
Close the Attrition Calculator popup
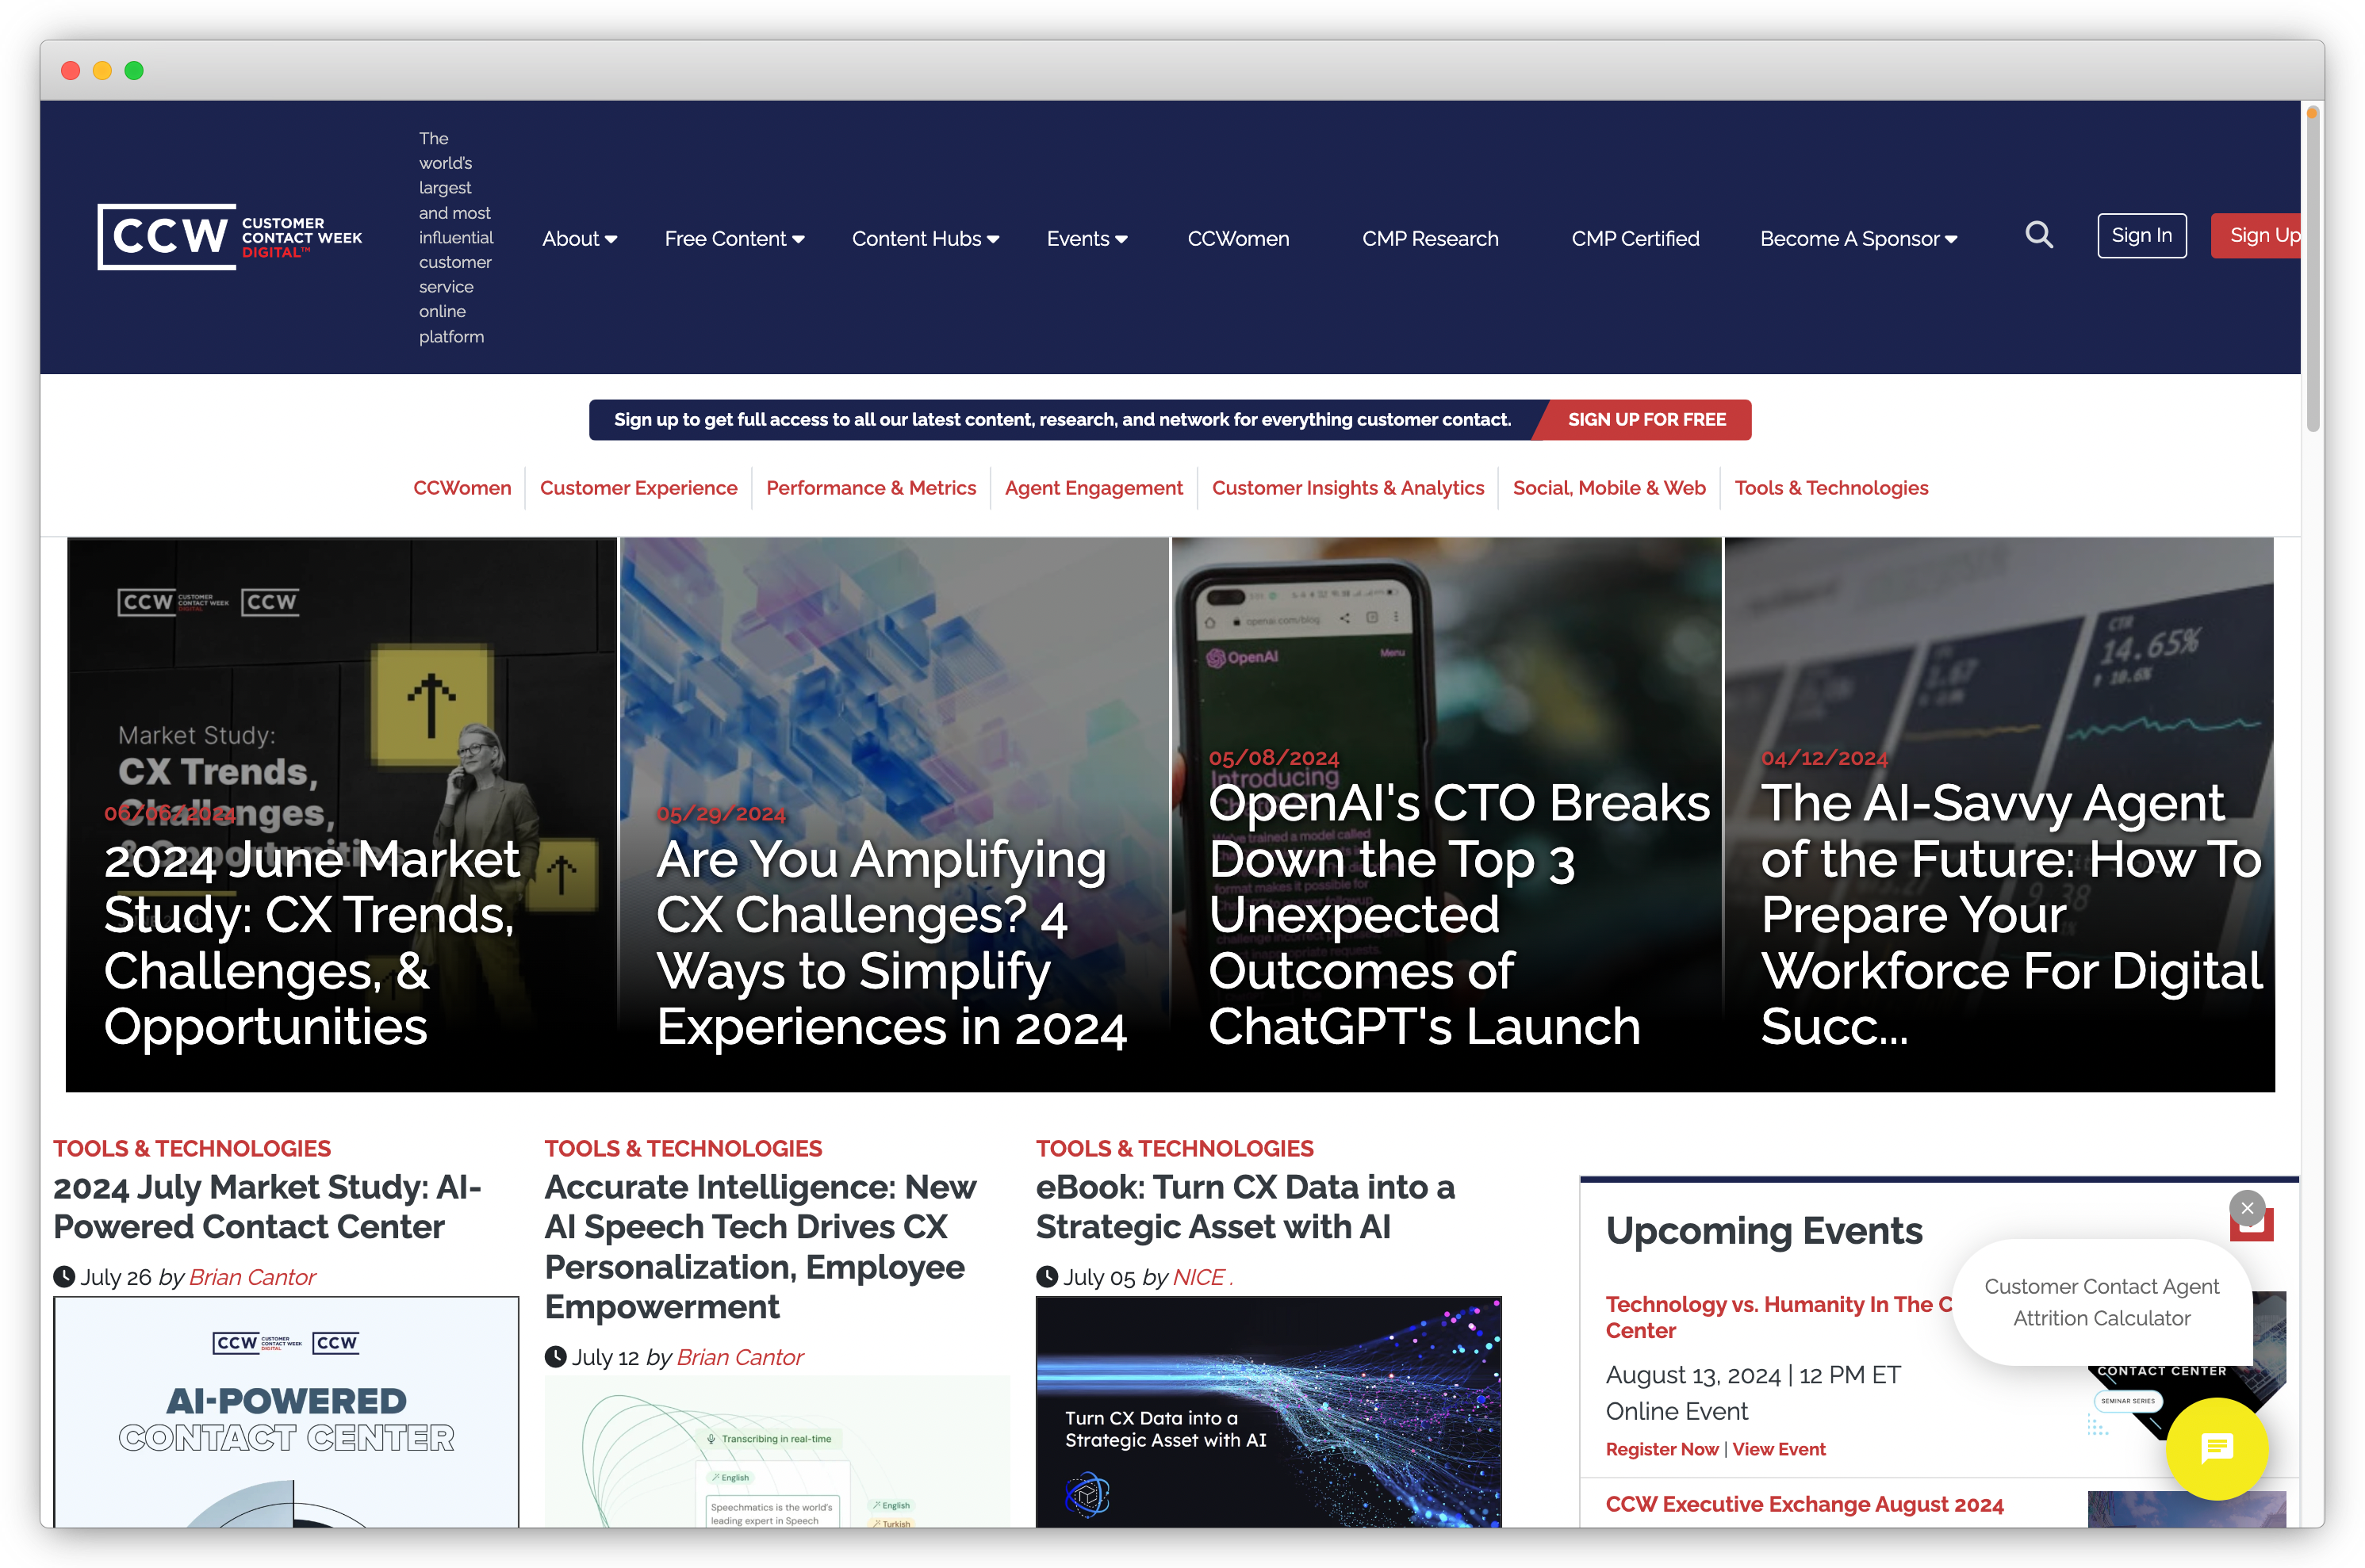2247,1208
